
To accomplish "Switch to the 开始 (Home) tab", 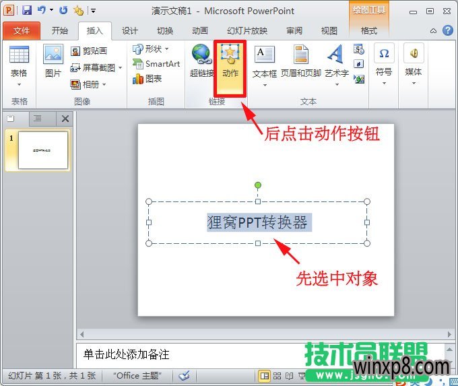I will [59, 31].
